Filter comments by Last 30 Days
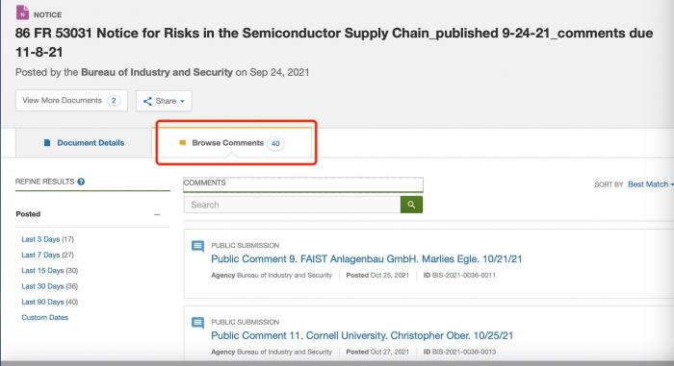Screen dimensions: 674x366 pyautogui.click(x=49, y=286)
